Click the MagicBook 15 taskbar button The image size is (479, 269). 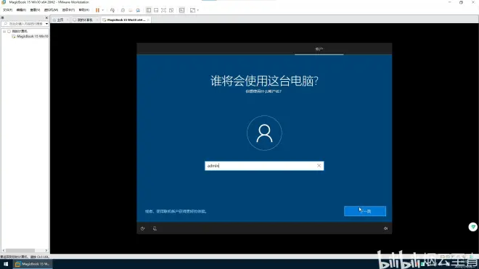pos(32,264)
